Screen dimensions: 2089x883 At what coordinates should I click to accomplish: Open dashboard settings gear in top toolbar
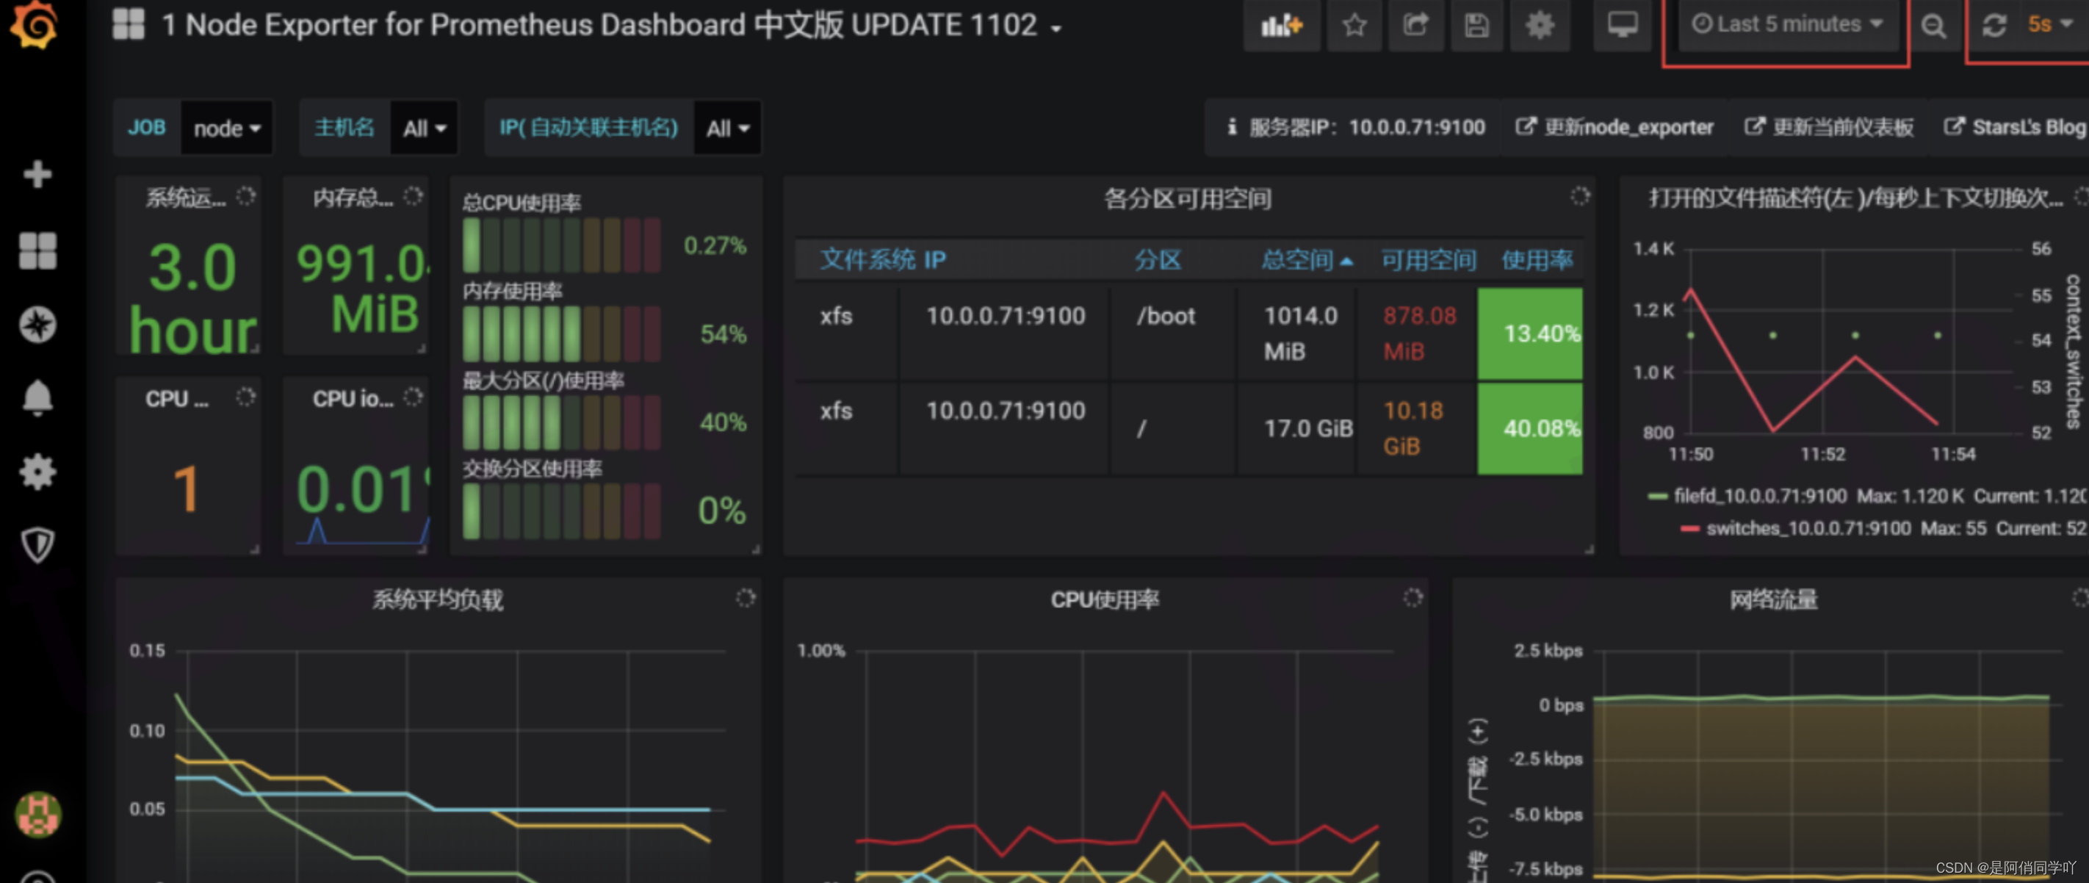(x=1540, y=25)
